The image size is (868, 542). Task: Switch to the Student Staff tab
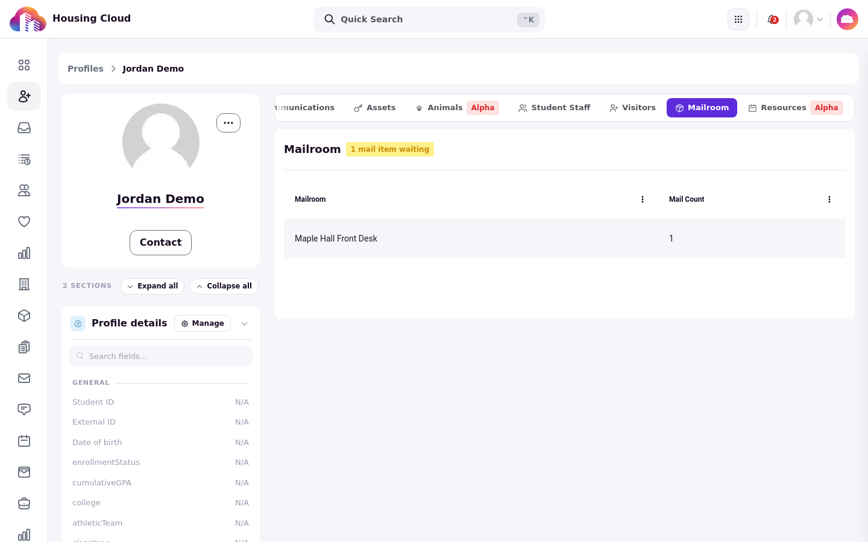(555, 108)
